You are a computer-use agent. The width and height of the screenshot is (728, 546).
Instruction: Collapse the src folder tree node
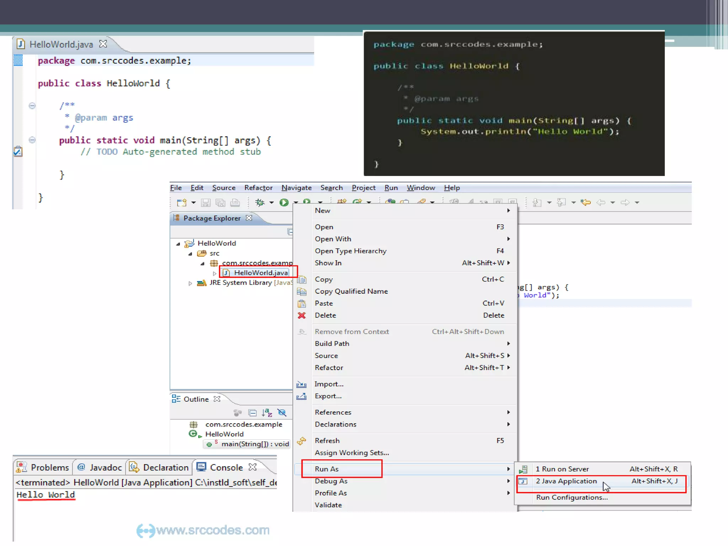190,254
